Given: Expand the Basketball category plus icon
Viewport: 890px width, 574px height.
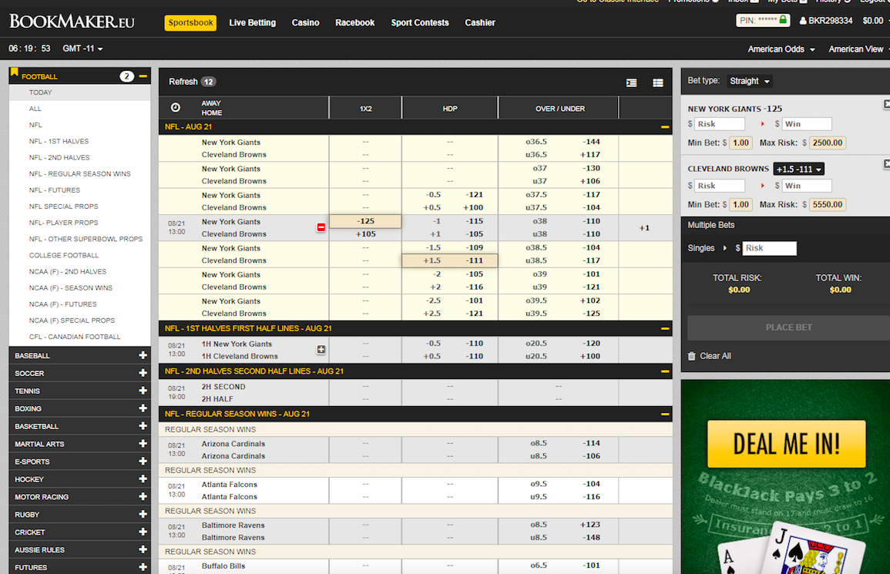Looking at the screenshot, I should pyautogui.click(x=143, y=426).
